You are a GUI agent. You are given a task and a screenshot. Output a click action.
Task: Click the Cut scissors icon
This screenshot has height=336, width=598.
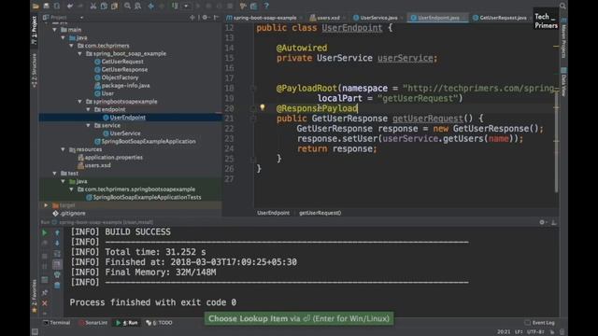(x=93, y=7)
